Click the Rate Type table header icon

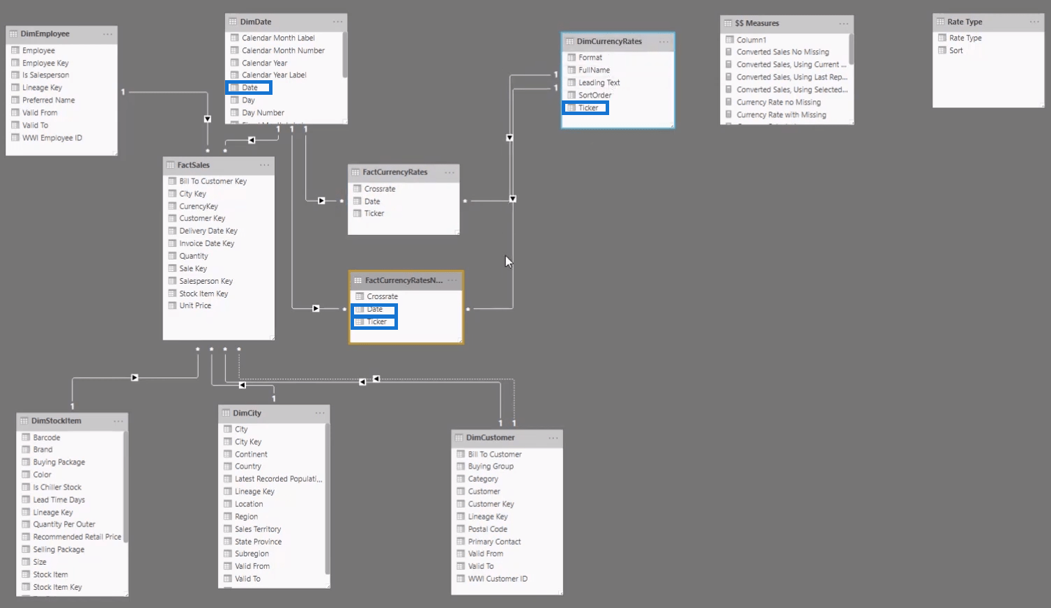coord(941,22)
